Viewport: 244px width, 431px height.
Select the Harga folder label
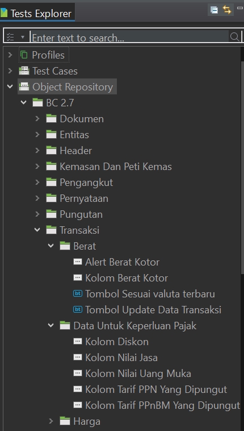tap(87, 421)
